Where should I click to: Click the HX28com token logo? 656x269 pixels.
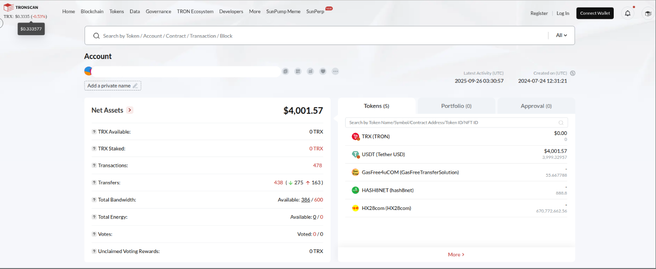point(355,208)
